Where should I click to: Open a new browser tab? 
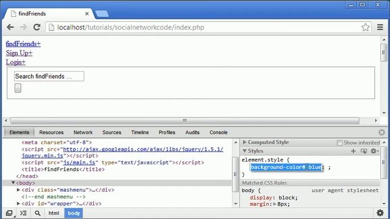pyautogui.click(x=102, y=14)
